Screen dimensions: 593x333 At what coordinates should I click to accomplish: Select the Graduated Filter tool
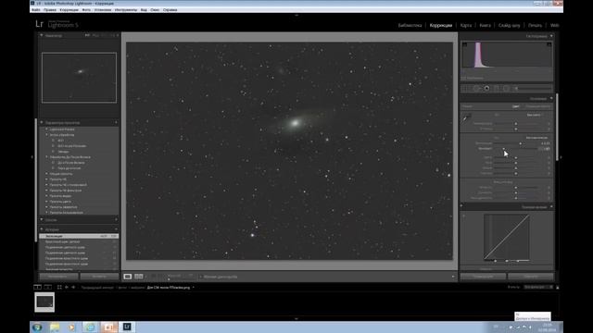tap(497, 89)
